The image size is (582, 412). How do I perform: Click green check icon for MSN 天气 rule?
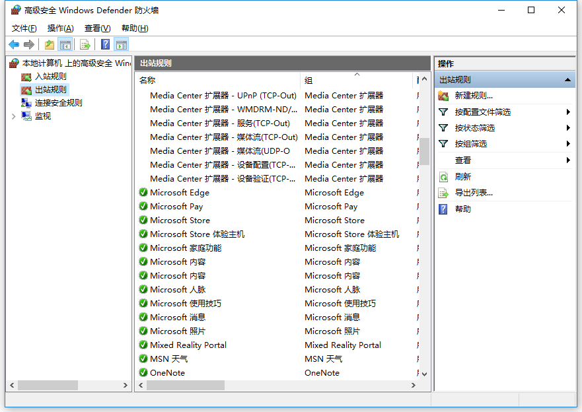143,359
